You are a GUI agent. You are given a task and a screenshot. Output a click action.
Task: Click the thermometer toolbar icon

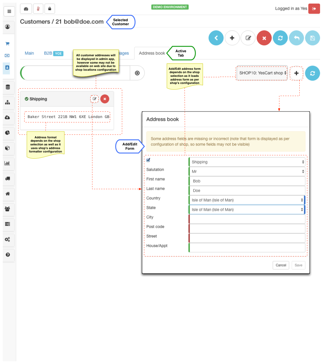[38, 9]
